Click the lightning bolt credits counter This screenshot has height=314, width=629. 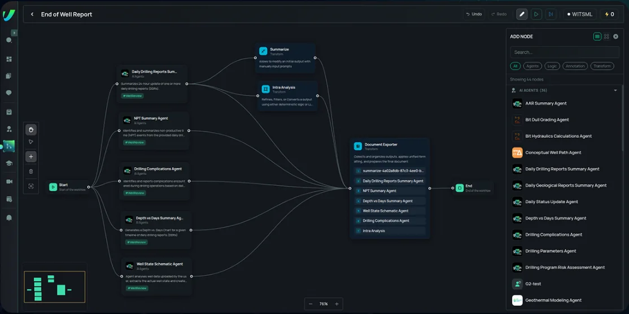point(609,14)
